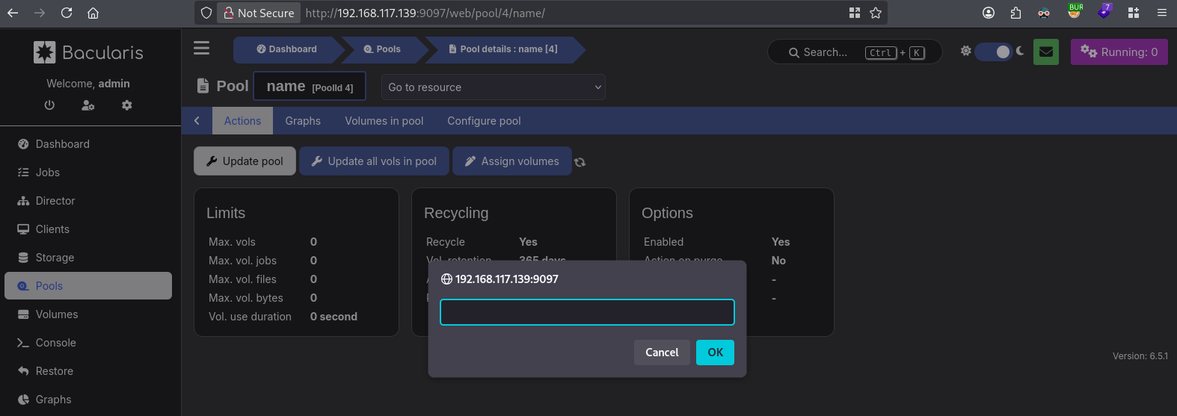Bookmark page with the star icon
This screenshot has height=416, width=1177.
coord(876,13)
